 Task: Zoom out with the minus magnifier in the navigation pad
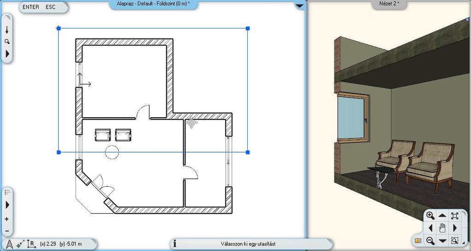click(x=430, y=240)
